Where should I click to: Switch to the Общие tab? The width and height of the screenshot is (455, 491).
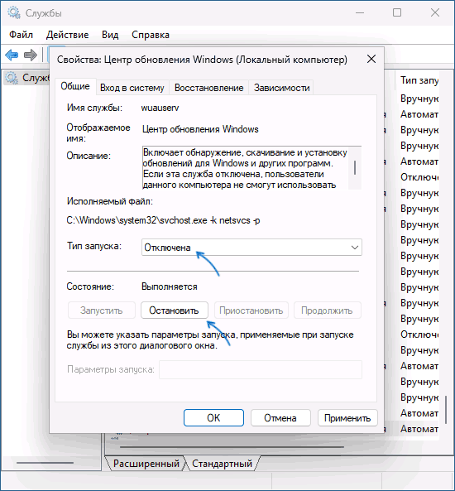75,86
